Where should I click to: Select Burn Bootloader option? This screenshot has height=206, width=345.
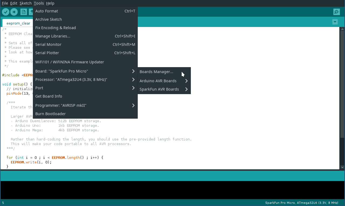tap(50, 114)
